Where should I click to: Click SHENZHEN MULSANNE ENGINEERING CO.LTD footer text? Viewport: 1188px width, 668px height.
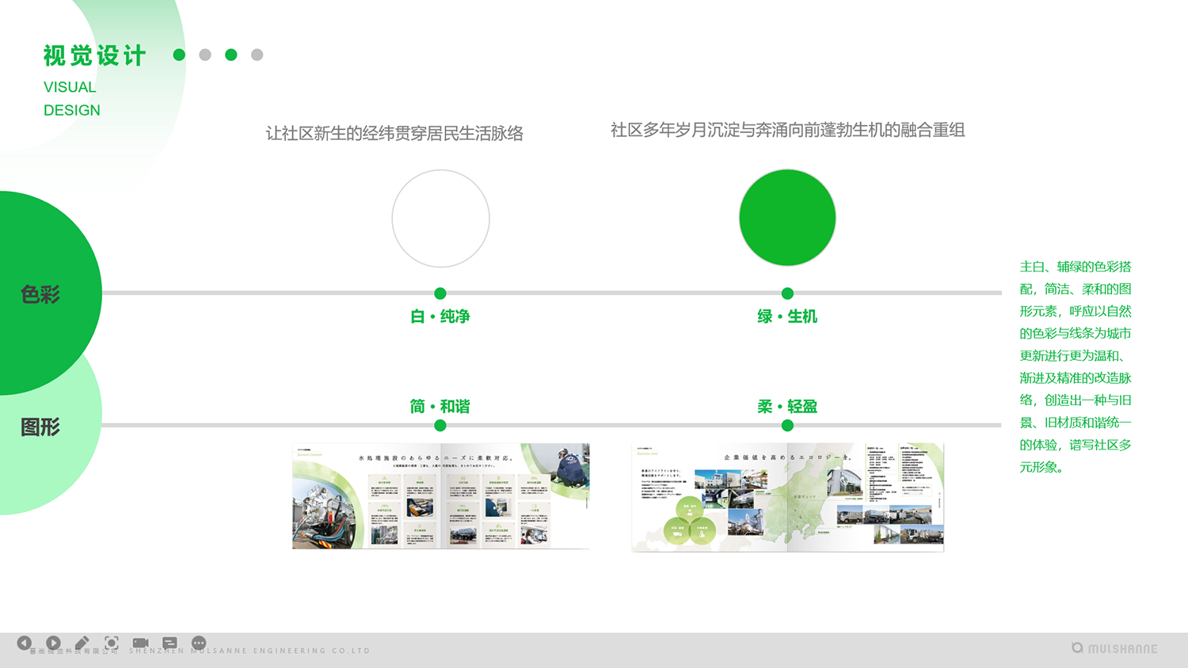pos(249,651)
